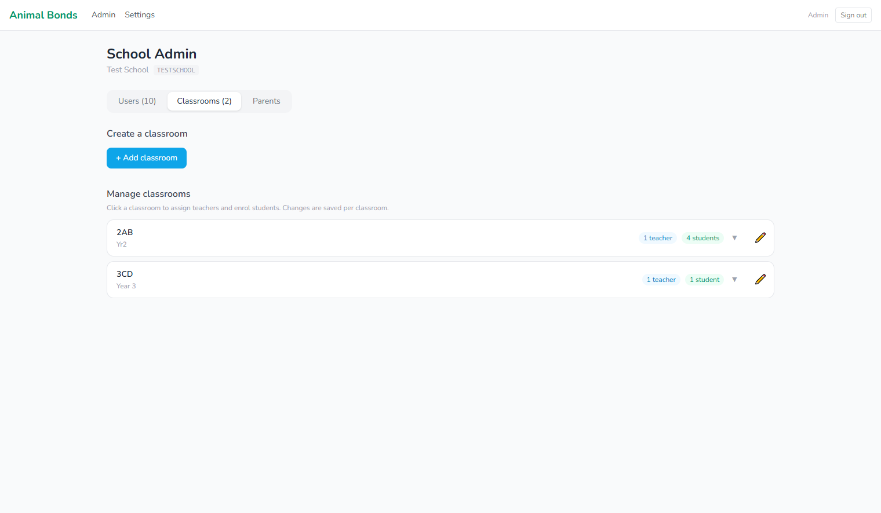
Task: Click the Manage classrooms heading
Action: [148, 194]
